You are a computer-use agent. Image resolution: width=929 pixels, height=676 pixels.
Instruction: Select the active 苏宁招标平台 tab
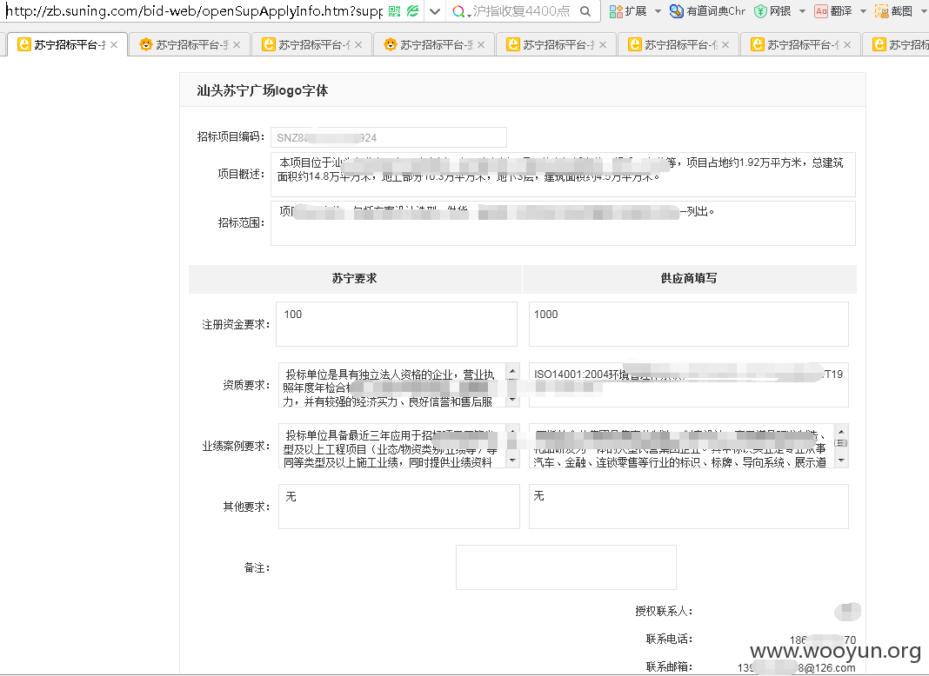(67, 44)
